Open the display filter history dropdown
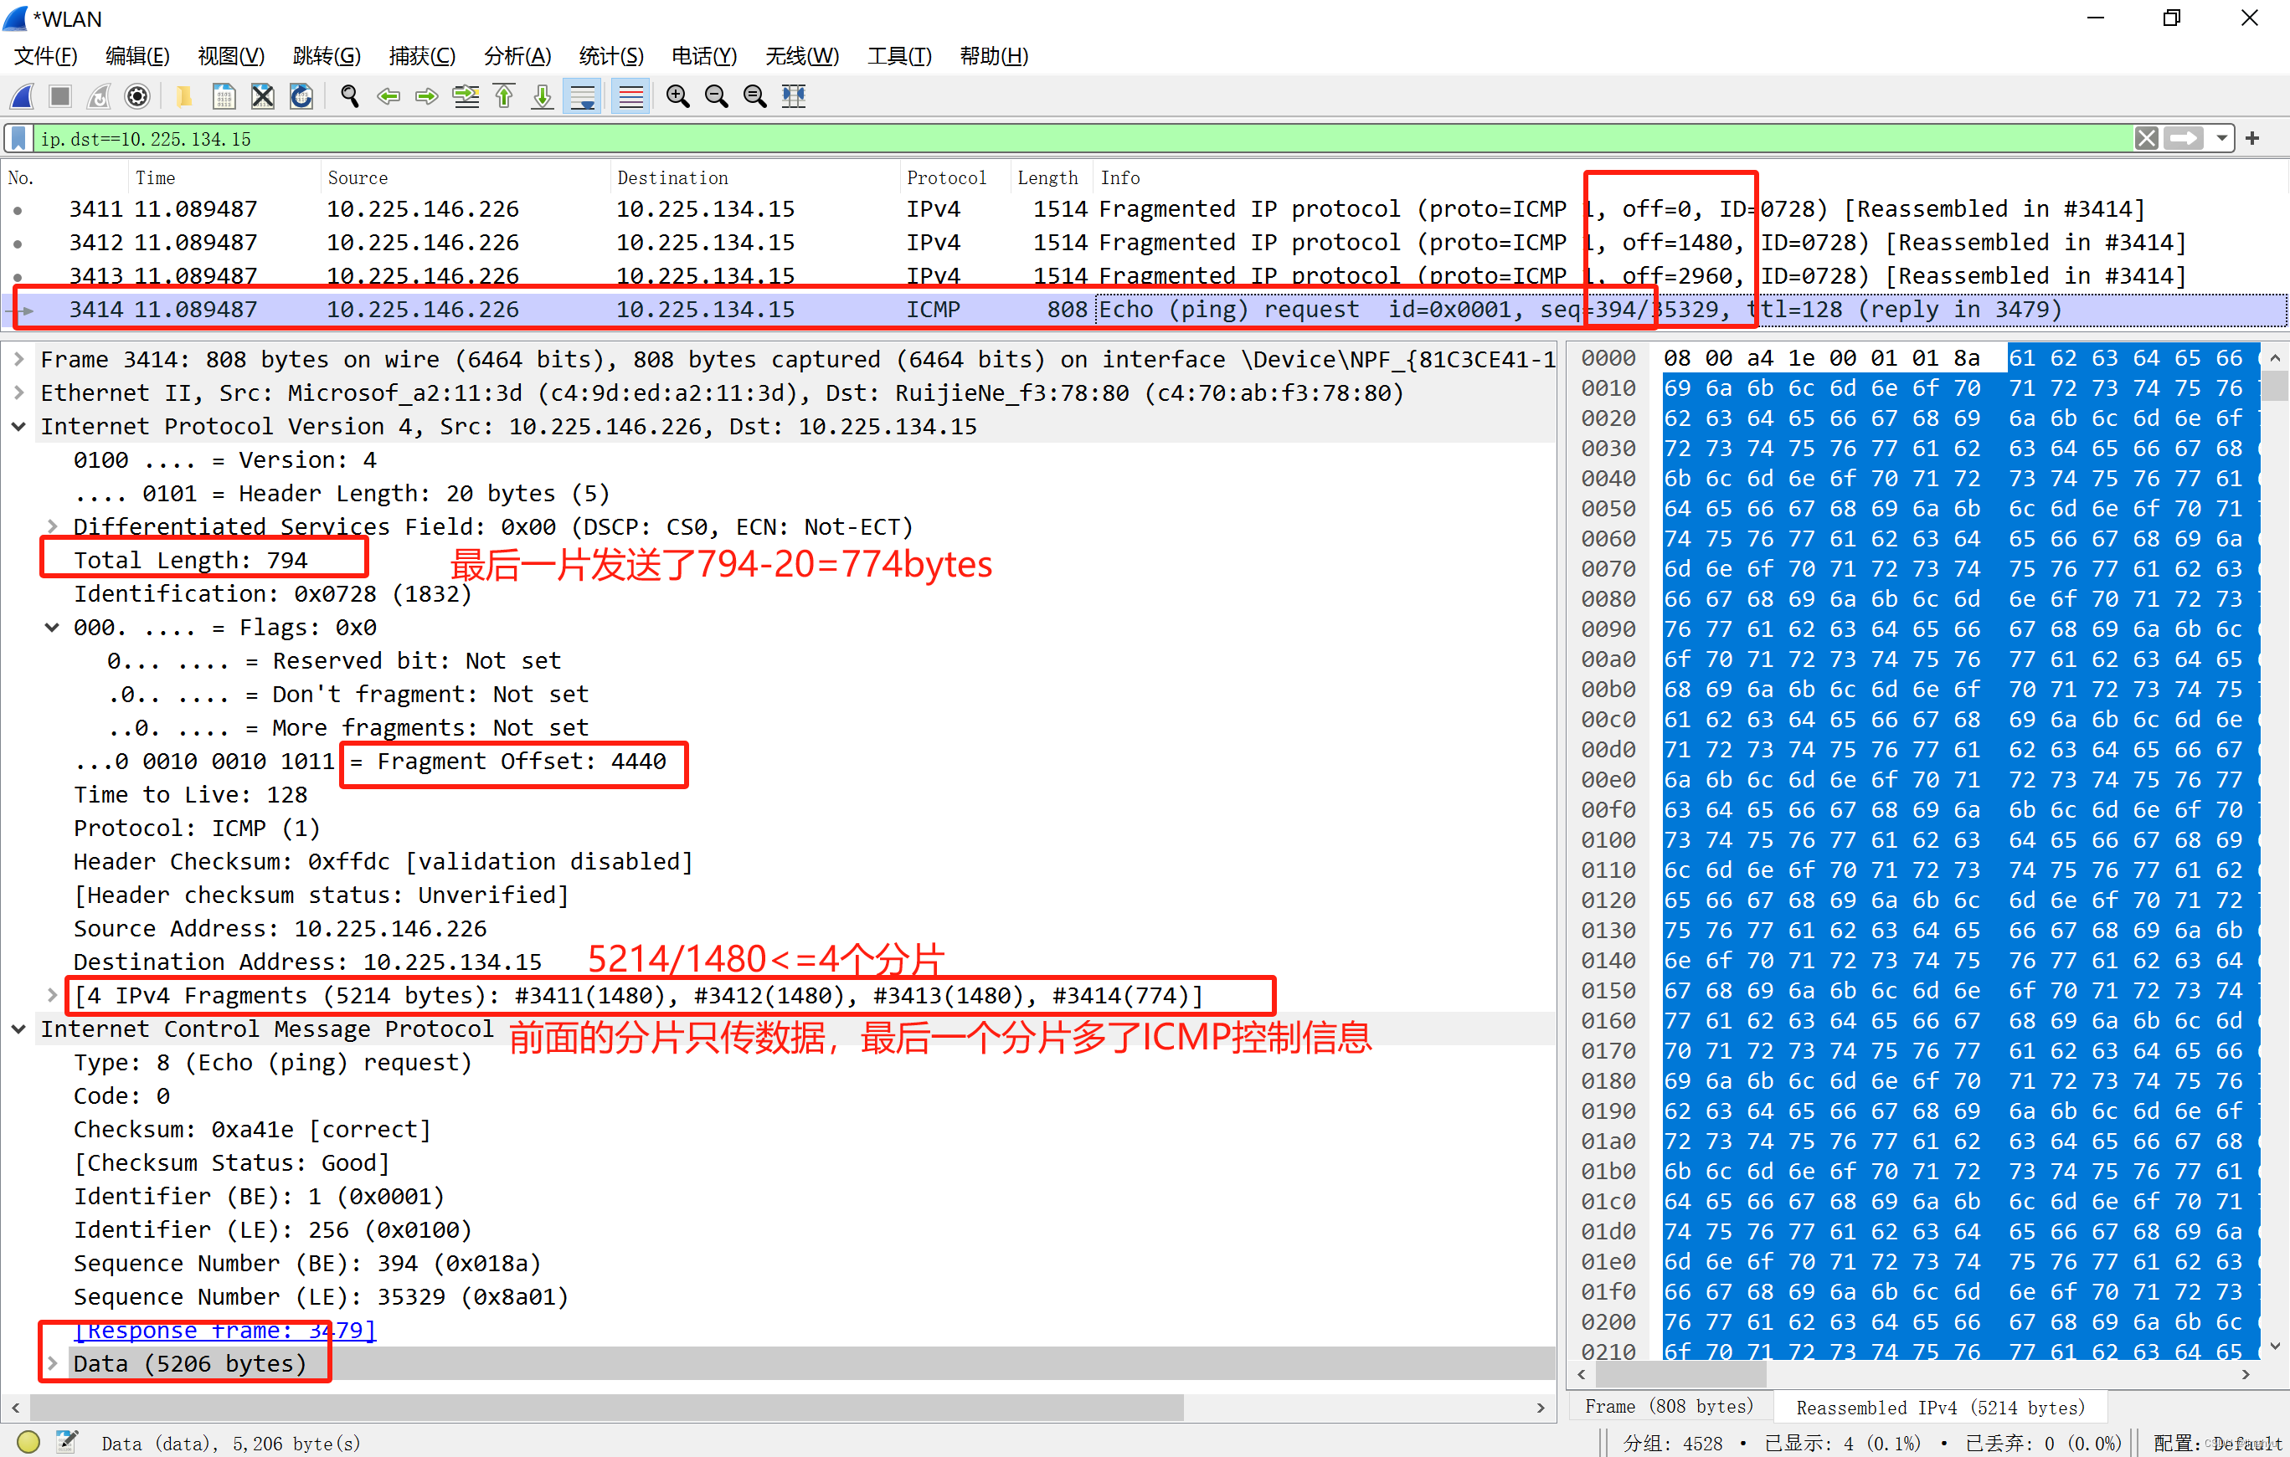The width and height of the screenshot is (2290, 1457). tap(2221, 139)
